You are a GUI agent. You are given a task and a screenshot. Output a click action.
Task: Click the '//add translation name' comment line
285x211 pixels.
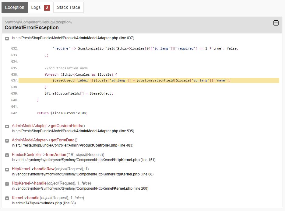[66, 68]
